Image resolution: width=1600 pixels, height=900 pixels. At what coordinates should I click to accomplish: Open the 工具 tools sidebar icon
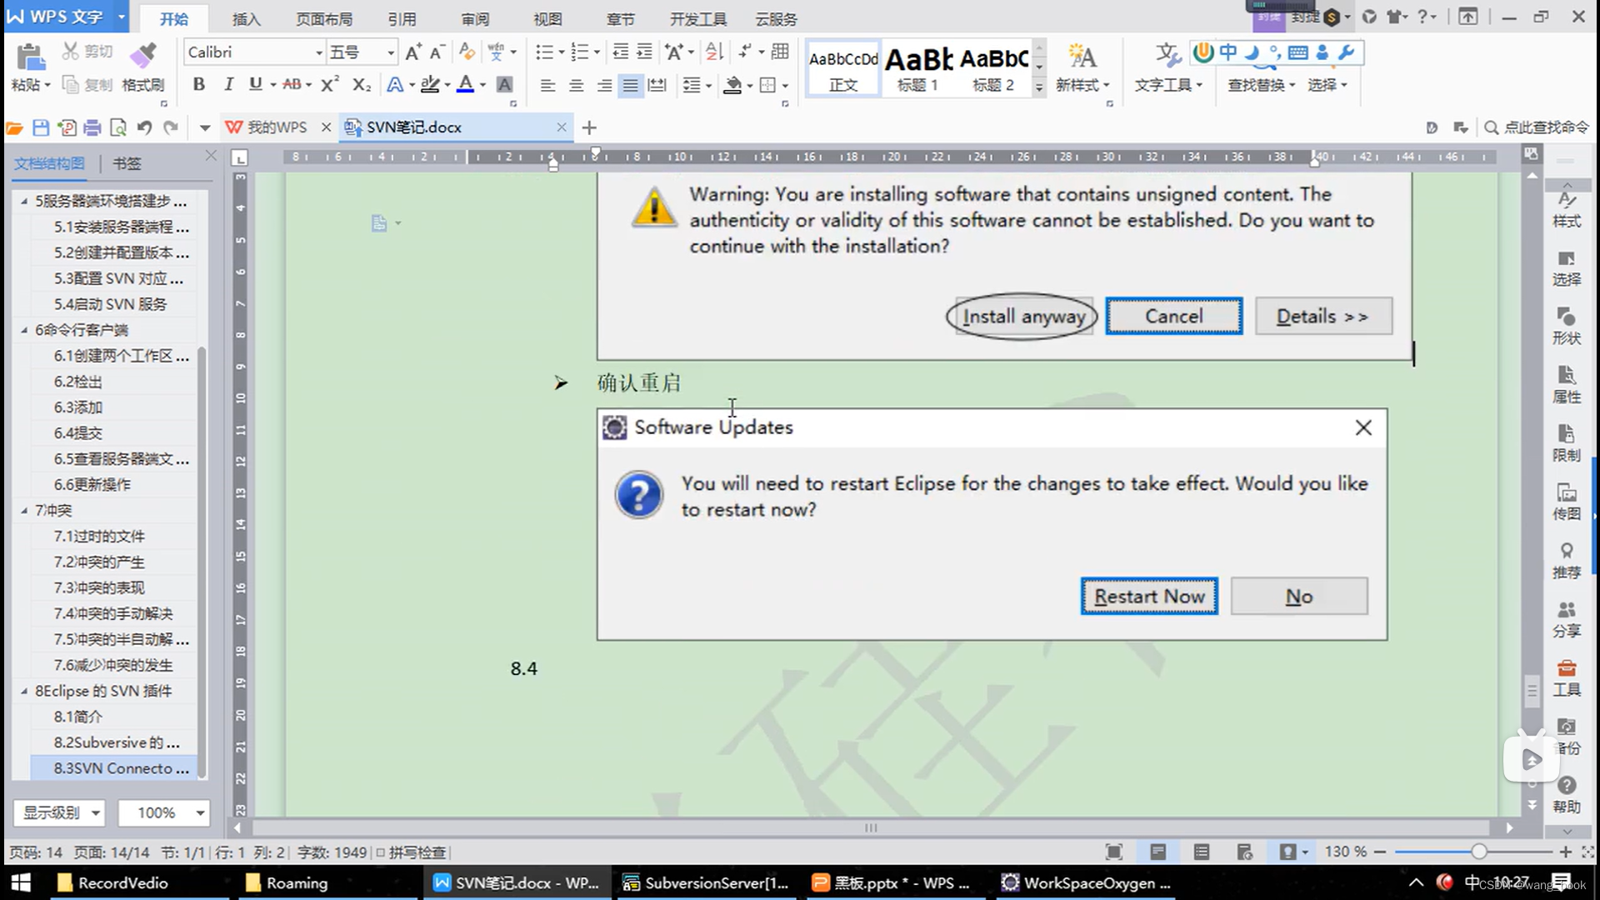click(1567, 677)
